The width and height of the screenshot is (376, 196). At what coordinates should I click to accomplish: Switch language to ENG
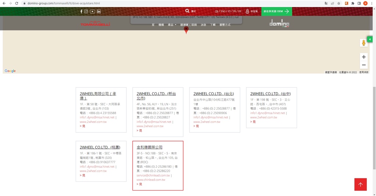point(223,11)
